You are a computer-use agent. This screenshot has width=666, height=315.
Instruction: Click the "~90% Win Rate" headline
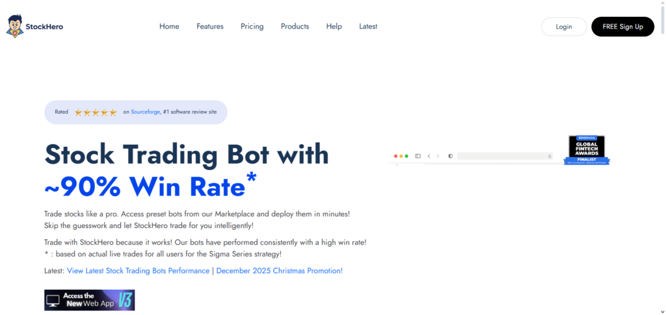click(150, 186)
